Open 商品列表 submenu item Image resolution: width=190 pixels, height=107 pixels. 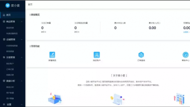(x=10, y=28)
